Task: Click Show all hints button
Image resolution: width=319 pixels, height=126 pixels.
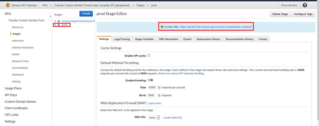Action: tap(289, 5)
